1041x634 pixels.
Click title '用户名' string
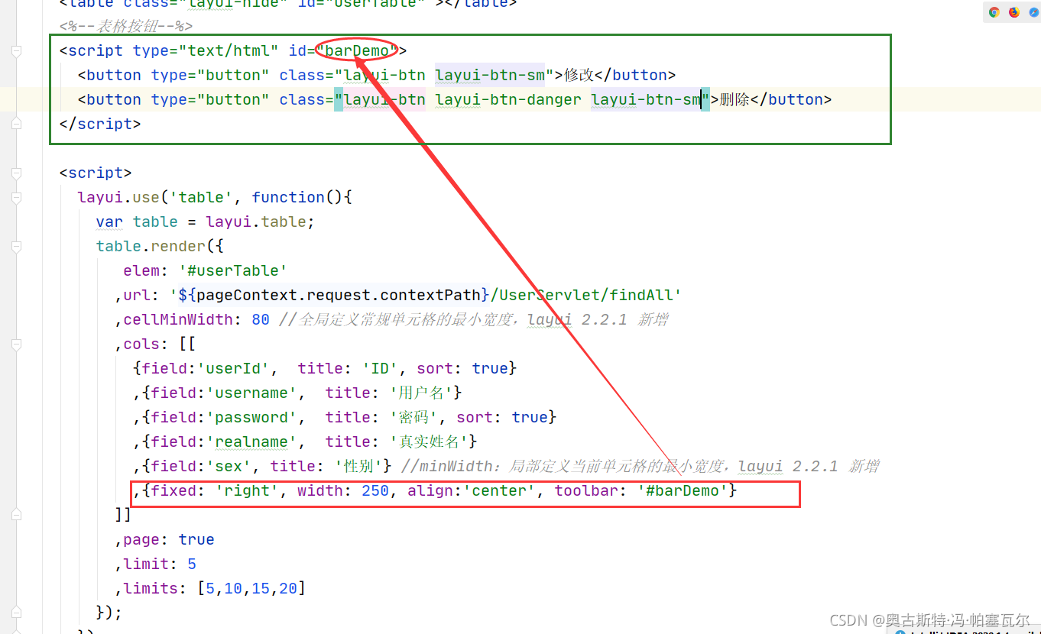click(422, 393)
